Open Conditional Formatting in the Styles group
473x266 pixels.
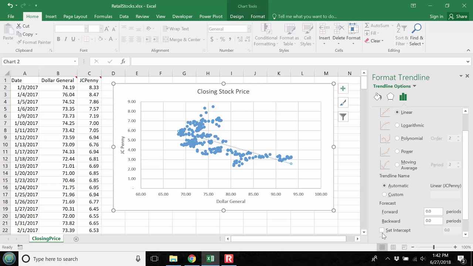pos(266,35)
